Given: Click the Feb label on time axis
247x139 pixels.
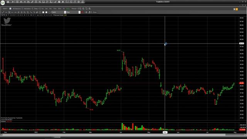Looking at the screenshot, I should point(64,132).
